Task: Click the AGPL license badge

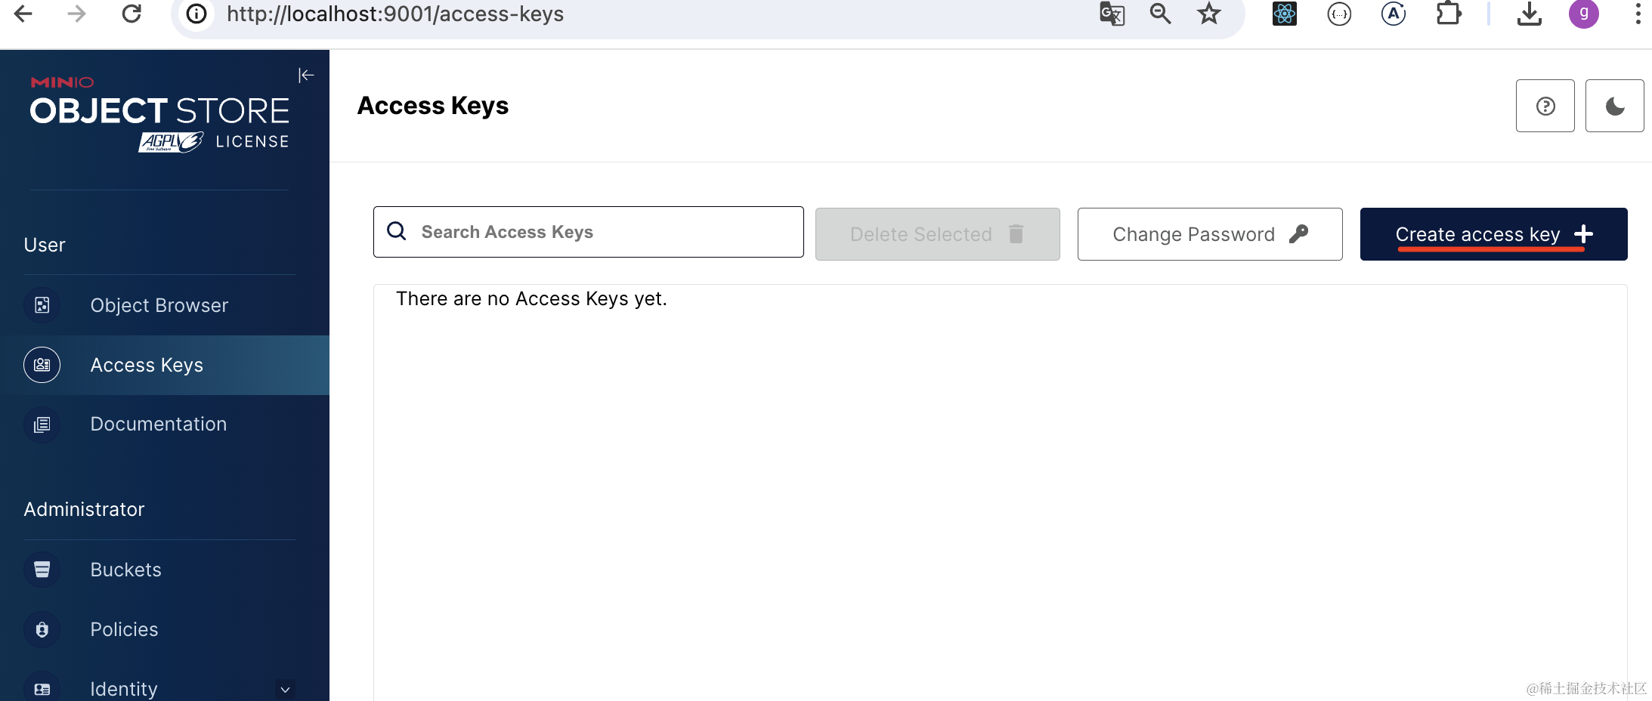Action: [x=171, y=141]
